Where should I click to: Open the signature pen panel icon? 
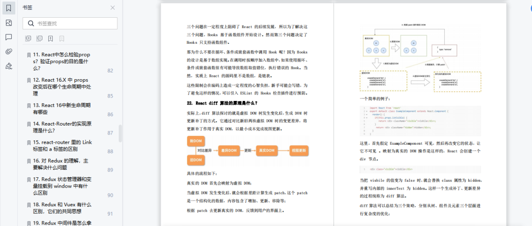(9, 66)
